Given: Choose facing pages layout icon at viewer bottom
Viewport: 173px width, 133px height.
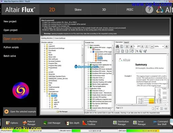Looking at the screenshot, I should [162, 109].
